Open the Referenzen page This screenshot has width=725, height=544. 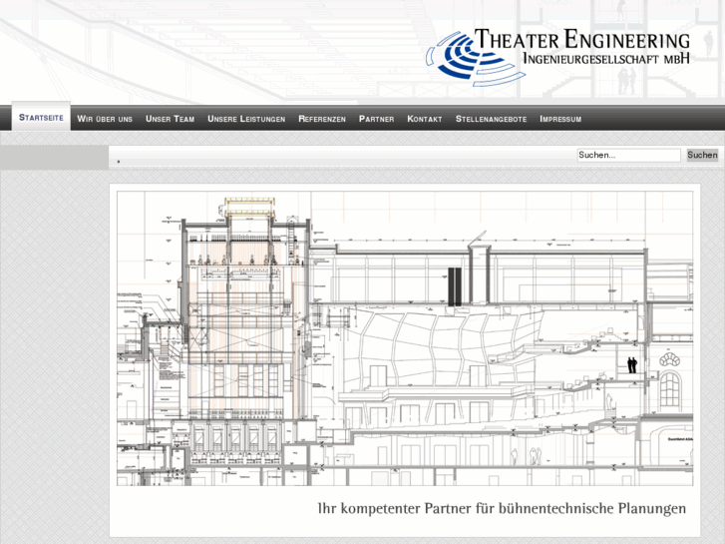[322, 119]
